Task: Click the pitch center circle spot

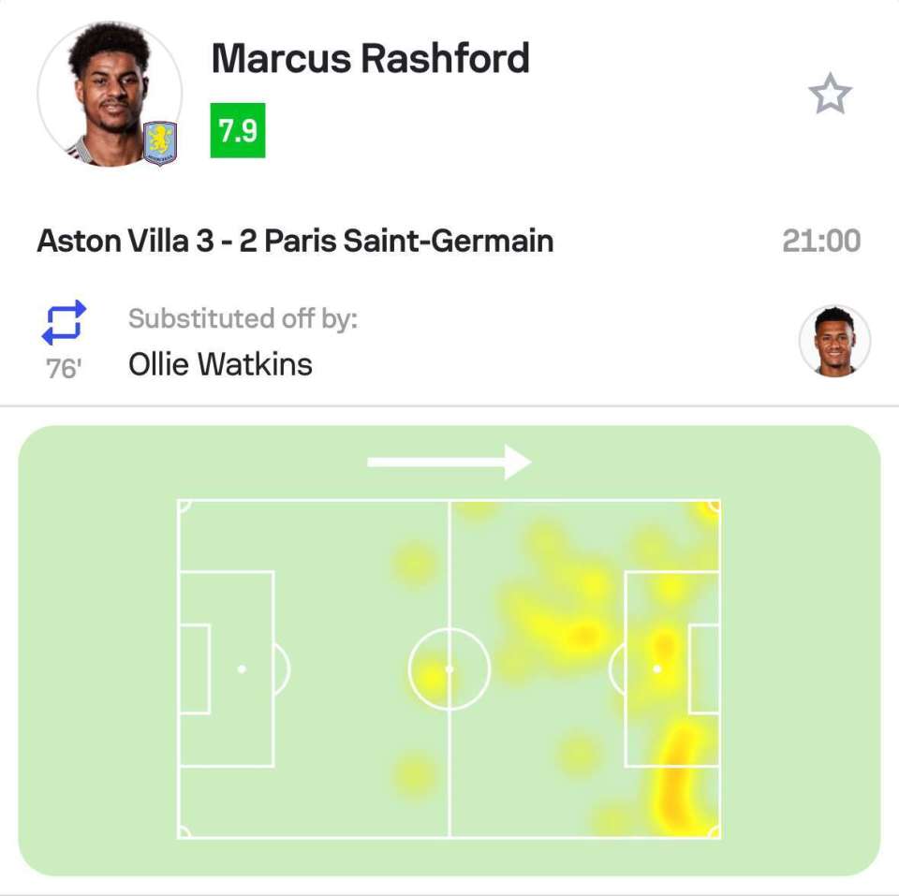Action: [449, 669]
